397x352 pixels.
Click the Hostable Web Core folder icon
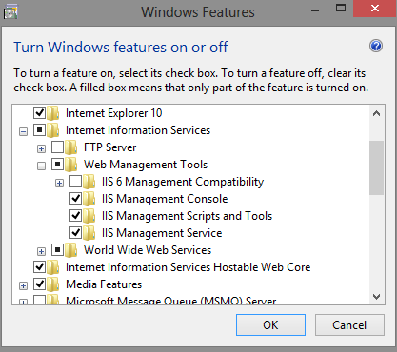tap(53, 267)
